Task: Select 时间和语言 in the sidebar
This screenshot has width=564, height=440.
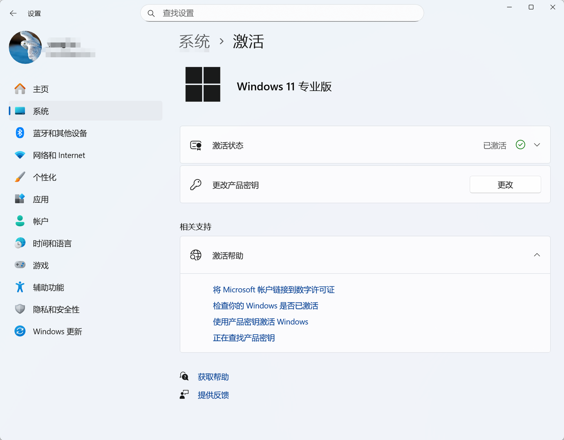Action: tap(85, 243)
